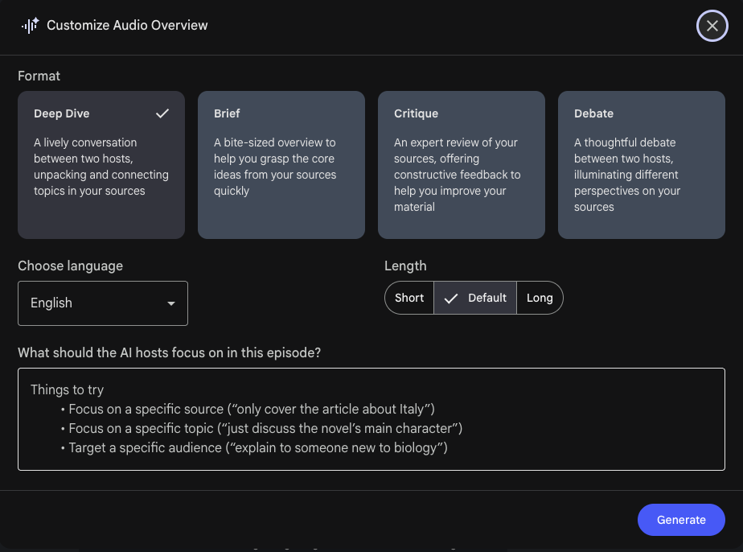This screenshot has width=743, height=552.
Task: Click the Audio Overview waveform sparkle icon
Action: (x=29, y=25)
